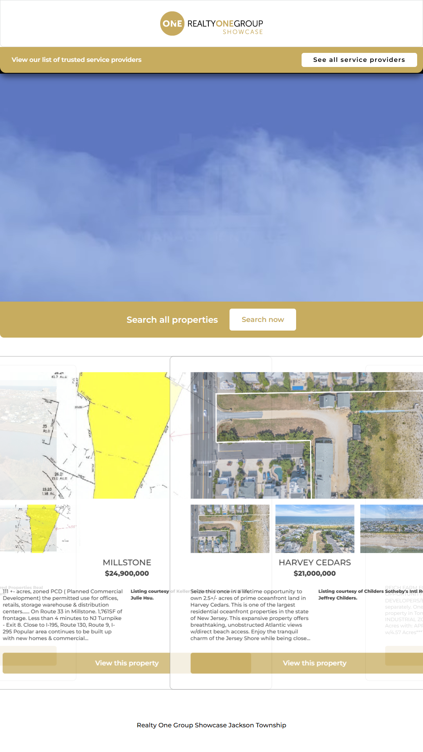Click the trusted service providers banner text
This screenshot has height=752, width=423.
[76, 60]
